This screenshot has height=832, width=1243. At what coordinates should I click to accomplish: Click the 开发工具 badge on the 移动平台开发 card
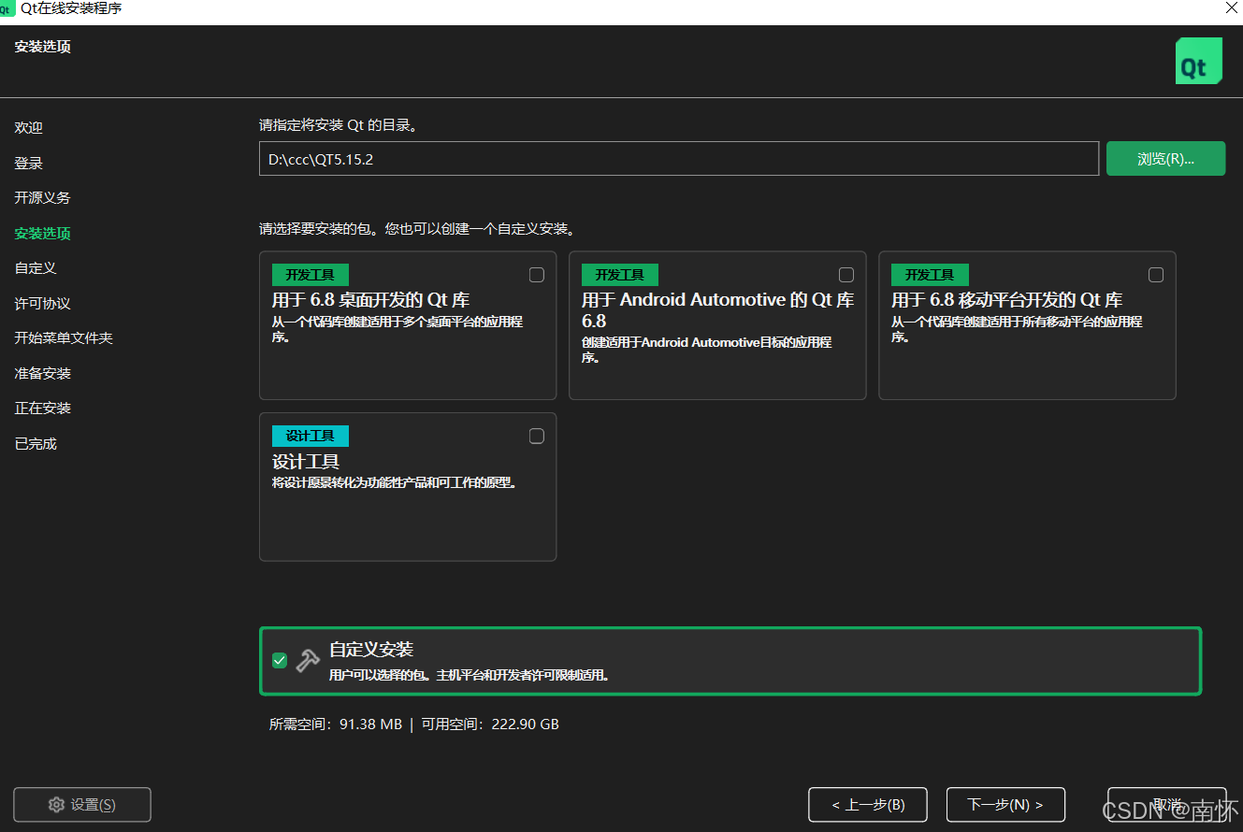pos(930,275)
